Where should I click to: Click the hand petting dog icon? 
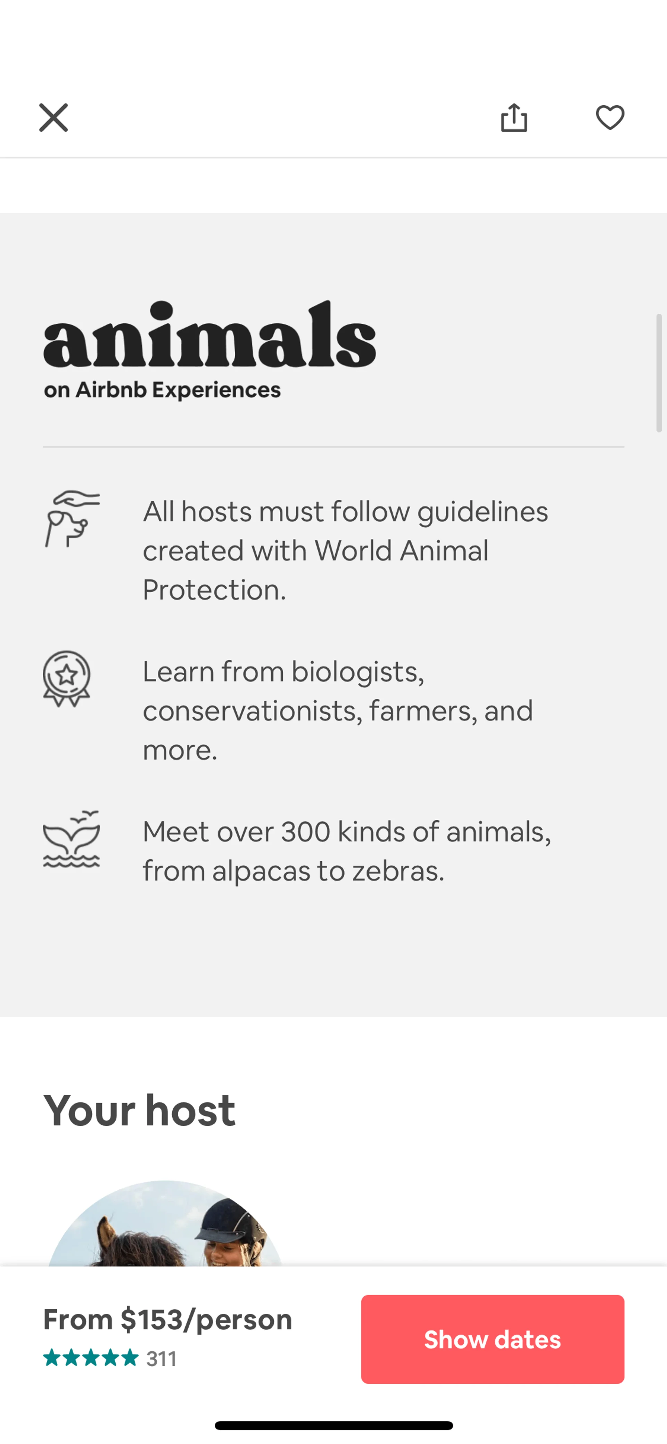click(x=72, y=519)
